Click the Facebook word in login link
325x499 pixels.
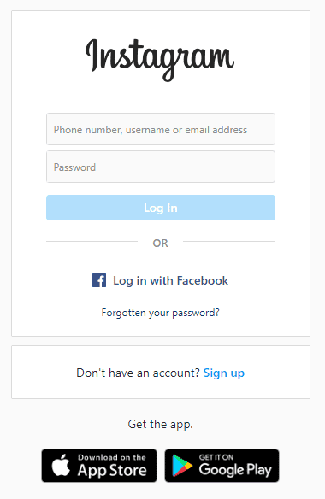[x=203, y=280]
